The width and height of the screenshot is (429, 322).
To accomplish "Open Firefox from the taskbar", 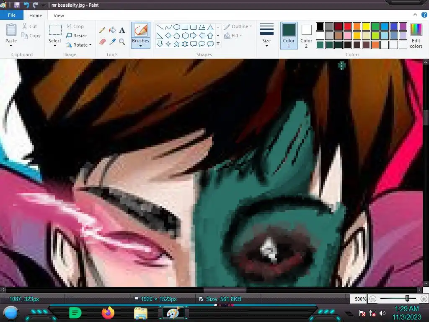I will click(x=108, y=313).
